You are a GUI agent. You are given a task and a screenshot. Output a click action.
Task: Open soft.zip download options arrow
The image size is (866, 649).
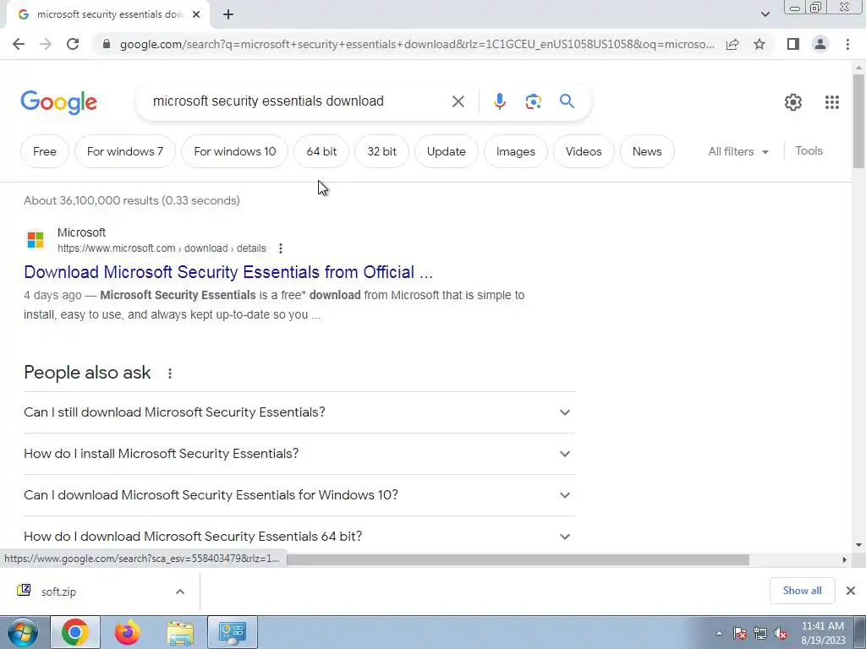tap(180, 592)
